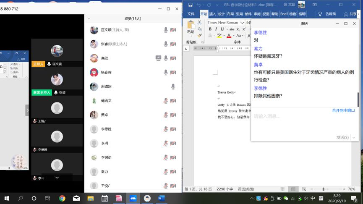Collapse the video strip side arrow
Viewport: 363px width, 204px height.
27,110
